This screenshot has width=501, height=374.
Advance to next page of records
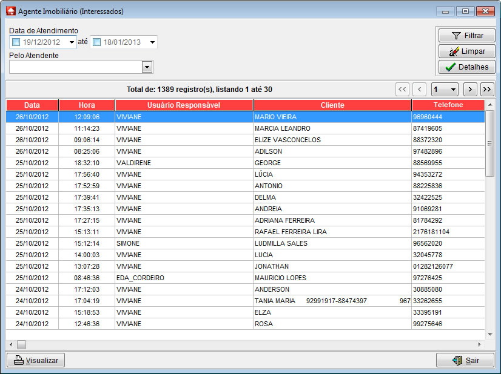(x=470, y=90)
